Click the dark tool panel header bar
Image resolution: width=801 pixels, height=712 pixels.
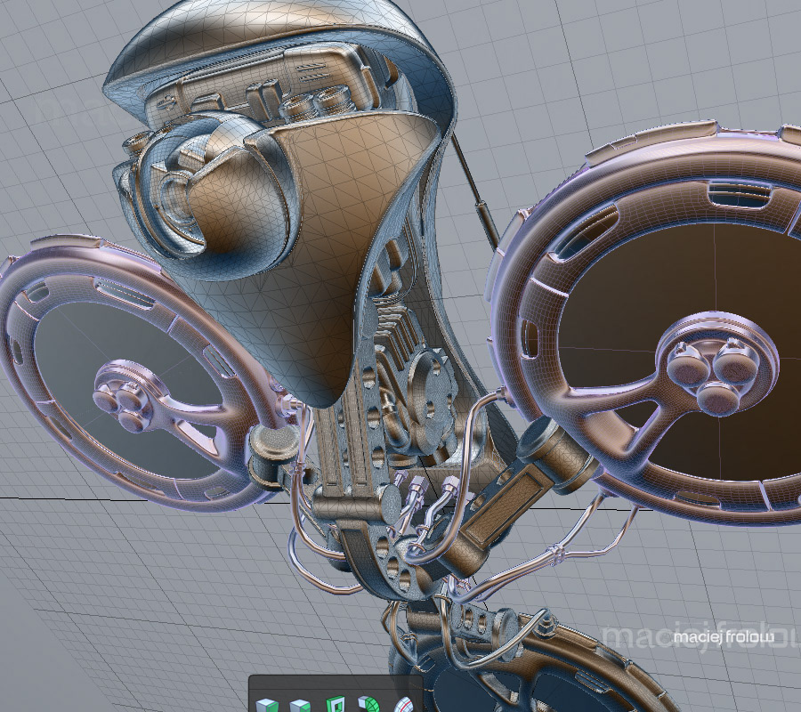point(336,683)
